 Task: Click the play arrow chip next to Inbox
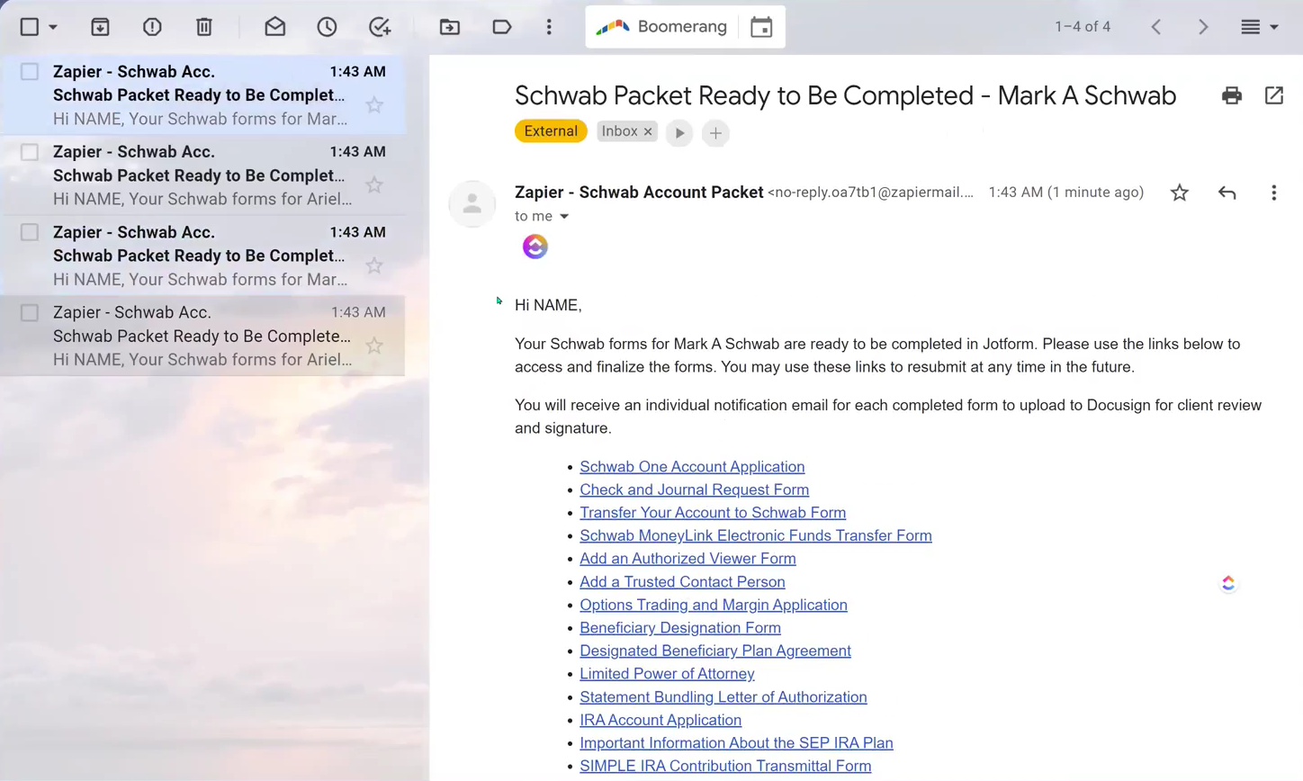click(679, 133)
